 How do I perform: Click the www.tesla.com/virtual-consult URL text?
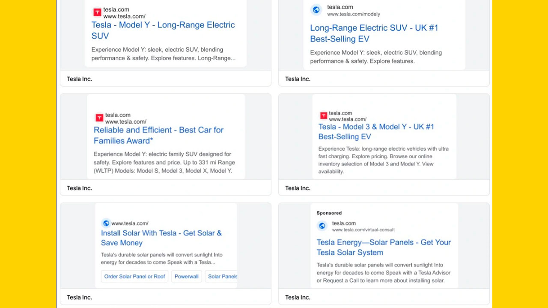(x=363, y=230)
